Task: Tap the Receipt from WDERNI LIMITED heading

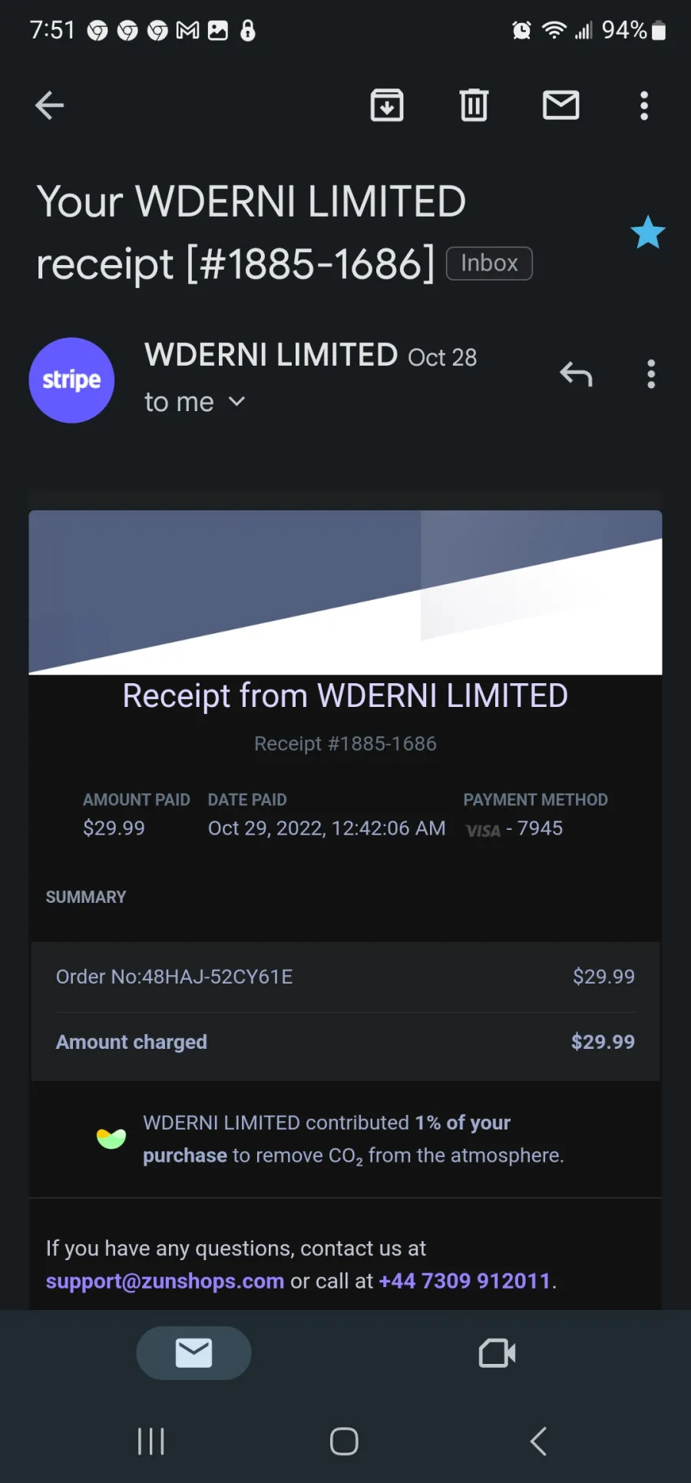Action: [x=345, y=696]
